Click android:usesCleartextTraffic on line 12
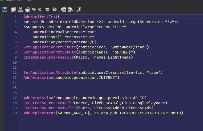 pyautogui.click(x=110, y=72)
